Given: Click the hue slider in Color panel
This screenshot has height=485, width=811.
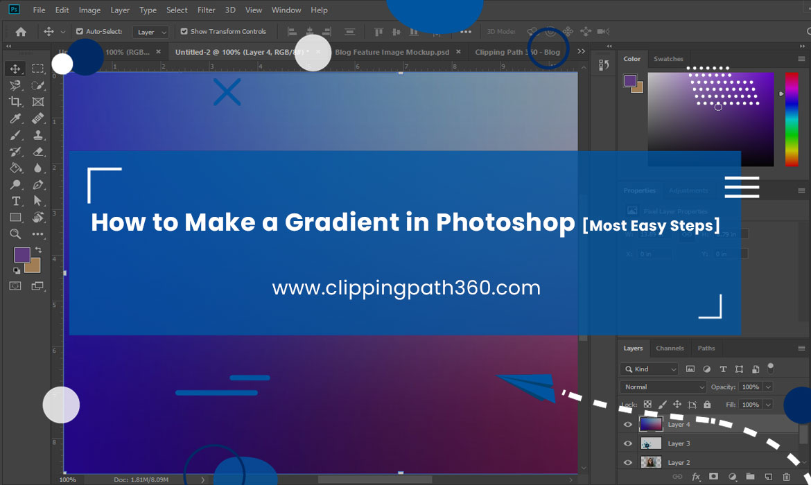Looking at the screenshot, I should pos(792,119).
